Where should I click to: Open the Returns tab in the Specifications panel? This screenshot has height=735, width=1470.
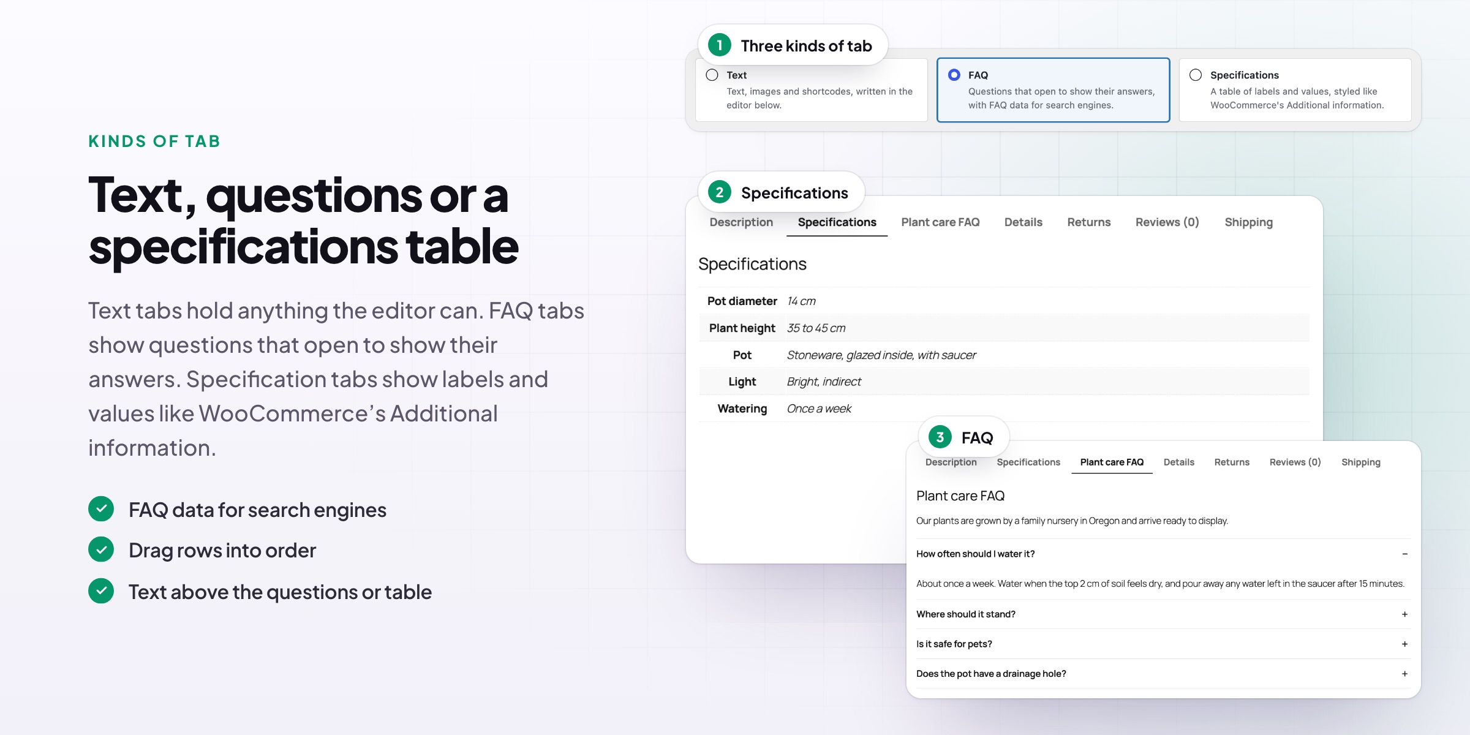(1088, 222)
